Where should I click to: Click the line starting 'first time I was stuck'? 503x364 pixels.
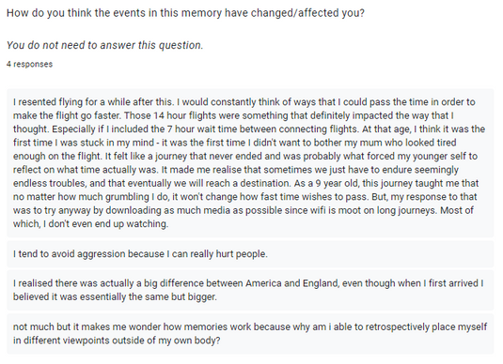[x=234, y=143]
